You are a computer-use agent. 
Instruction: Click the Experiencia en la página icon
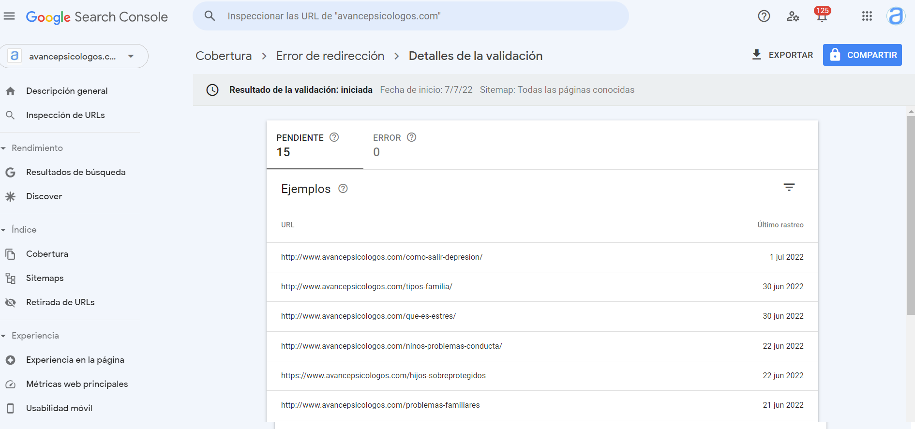coord(10,360)
